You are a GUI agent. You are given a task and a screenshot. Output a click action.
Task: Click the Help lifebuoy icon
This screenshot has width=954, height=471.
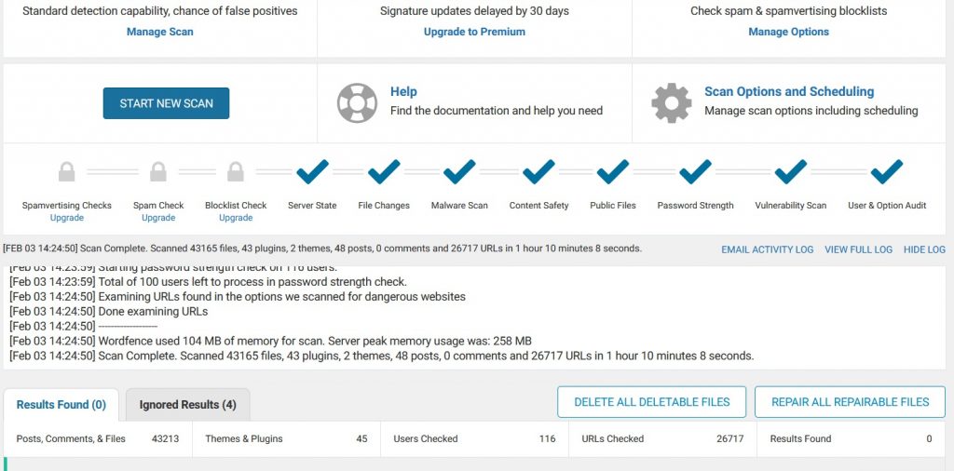[x=356, y=102]
